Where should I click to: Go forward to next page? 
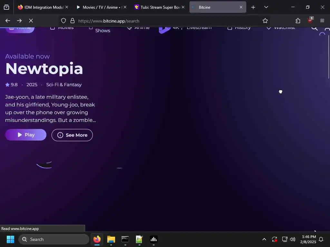tap(19, 21)
